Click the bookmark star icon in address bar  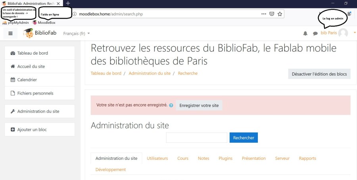(280, 14)
